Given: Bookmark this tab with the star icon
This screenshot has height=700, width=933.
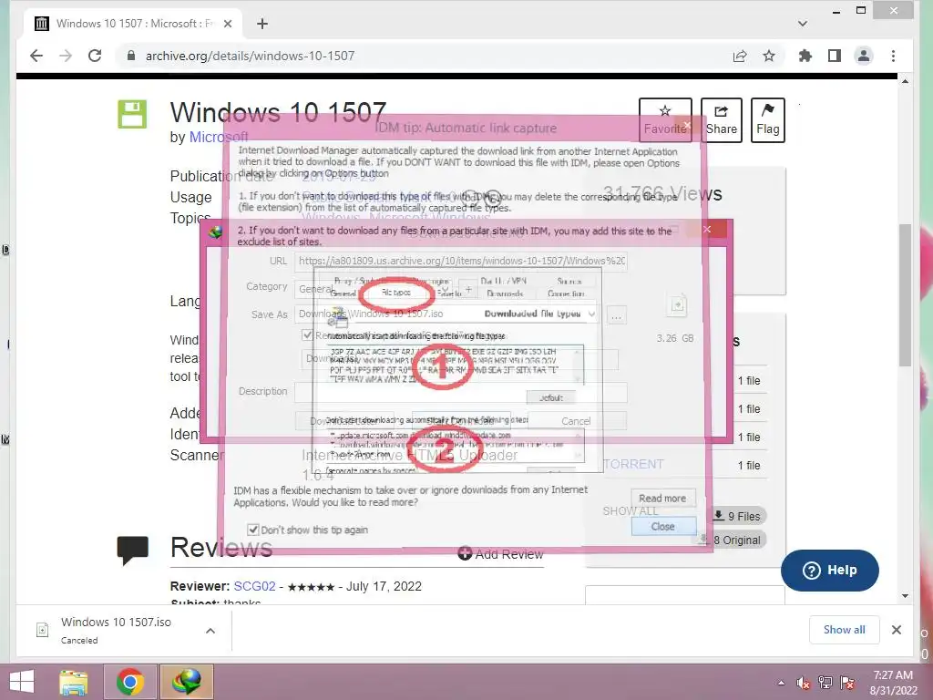Looking at the screenshot, I should click(769, 56).
